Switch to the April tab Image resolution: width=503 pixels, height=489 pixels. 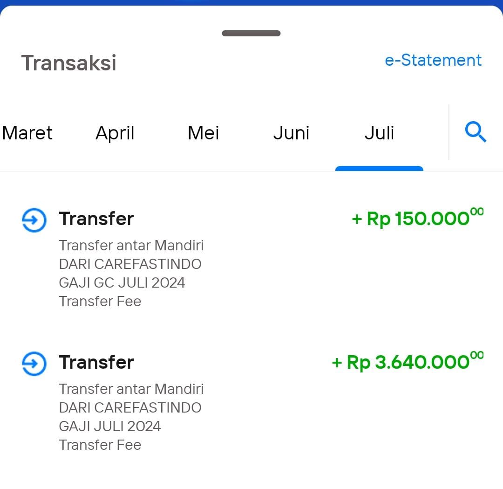[x=115, y=133]
